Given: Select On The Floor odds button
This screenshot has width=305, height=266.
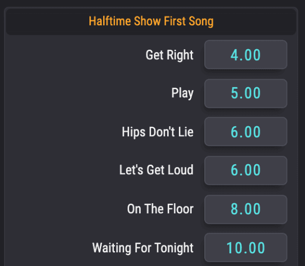Looking at the screenshot, I should tap(246, 209).
